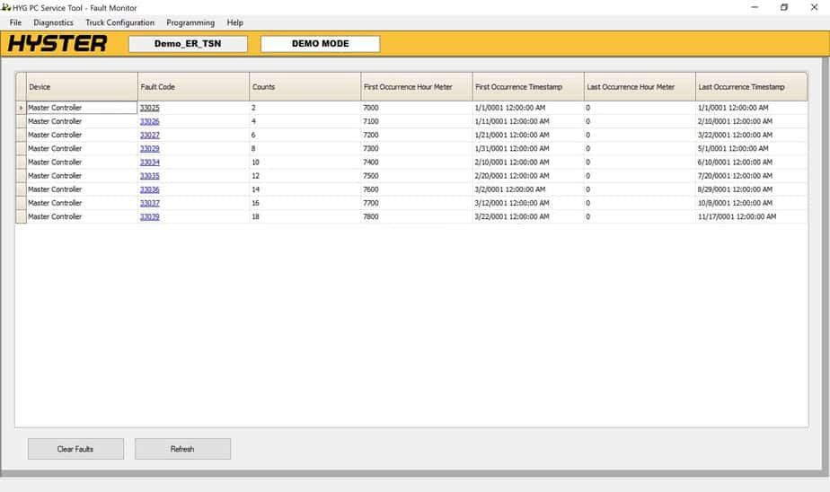830x492 pixels.
Task: Open the File menu
Action: 15,22
